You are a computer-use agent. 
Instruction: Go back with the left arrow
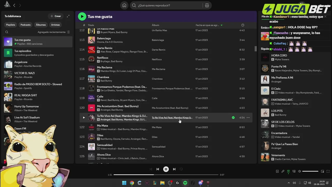(14, 5)
